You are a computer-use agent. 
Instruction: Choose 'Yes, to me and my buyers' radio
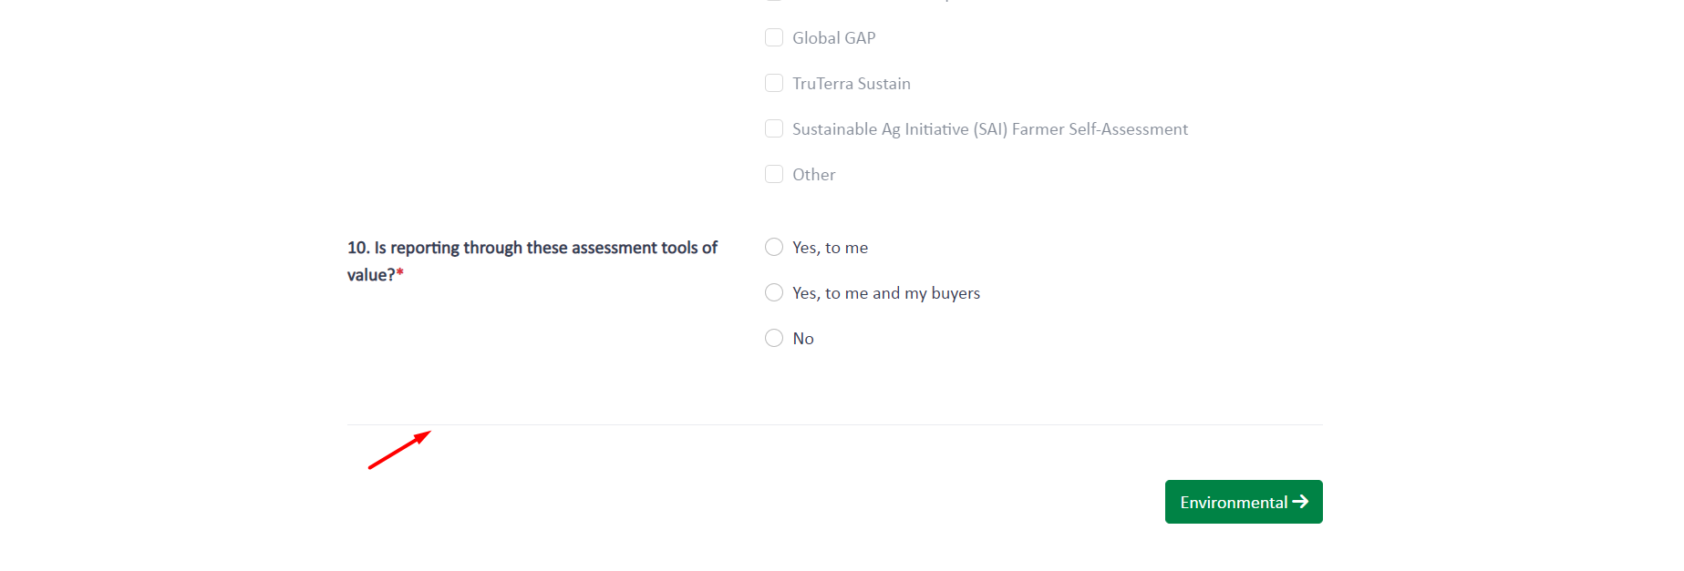pyautogui.click(x=774, y=292)
